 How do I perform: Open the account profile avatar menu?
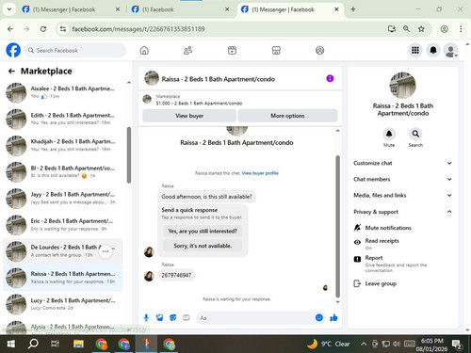(x=451, y=50)
